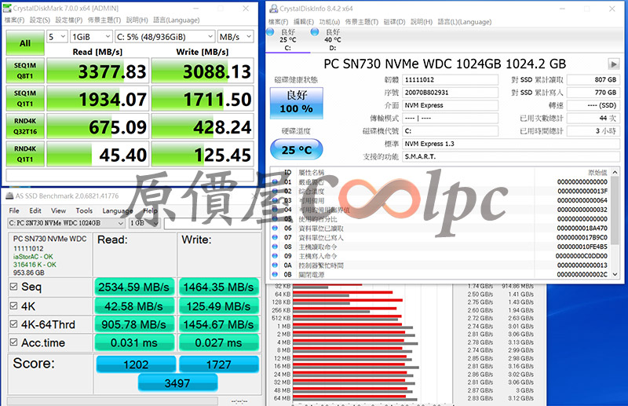Click the SMART scroll down arrow
628x406 pixels.
click(x=615, y=275)
